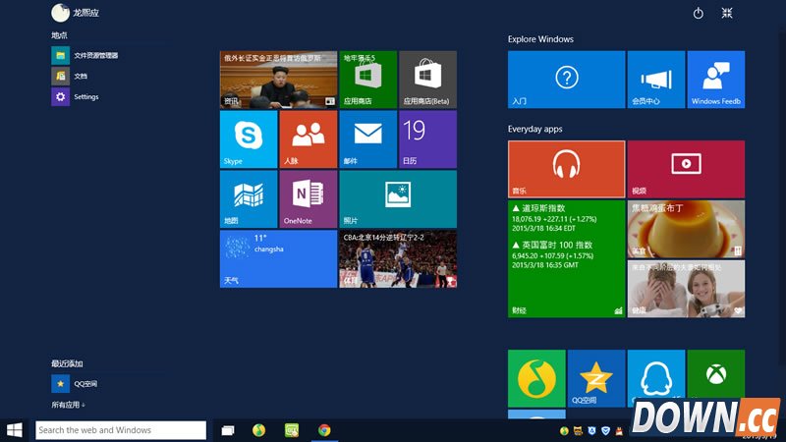Open the Photos (照片) tile
This screenshot has width=786, height=442.
(x=398, y=199)
